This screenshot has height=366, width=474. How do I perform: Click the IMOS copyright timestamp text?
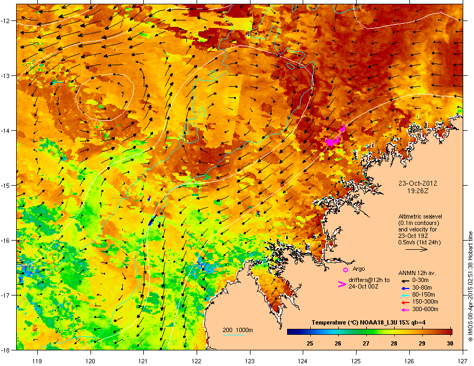click(470, 286)
